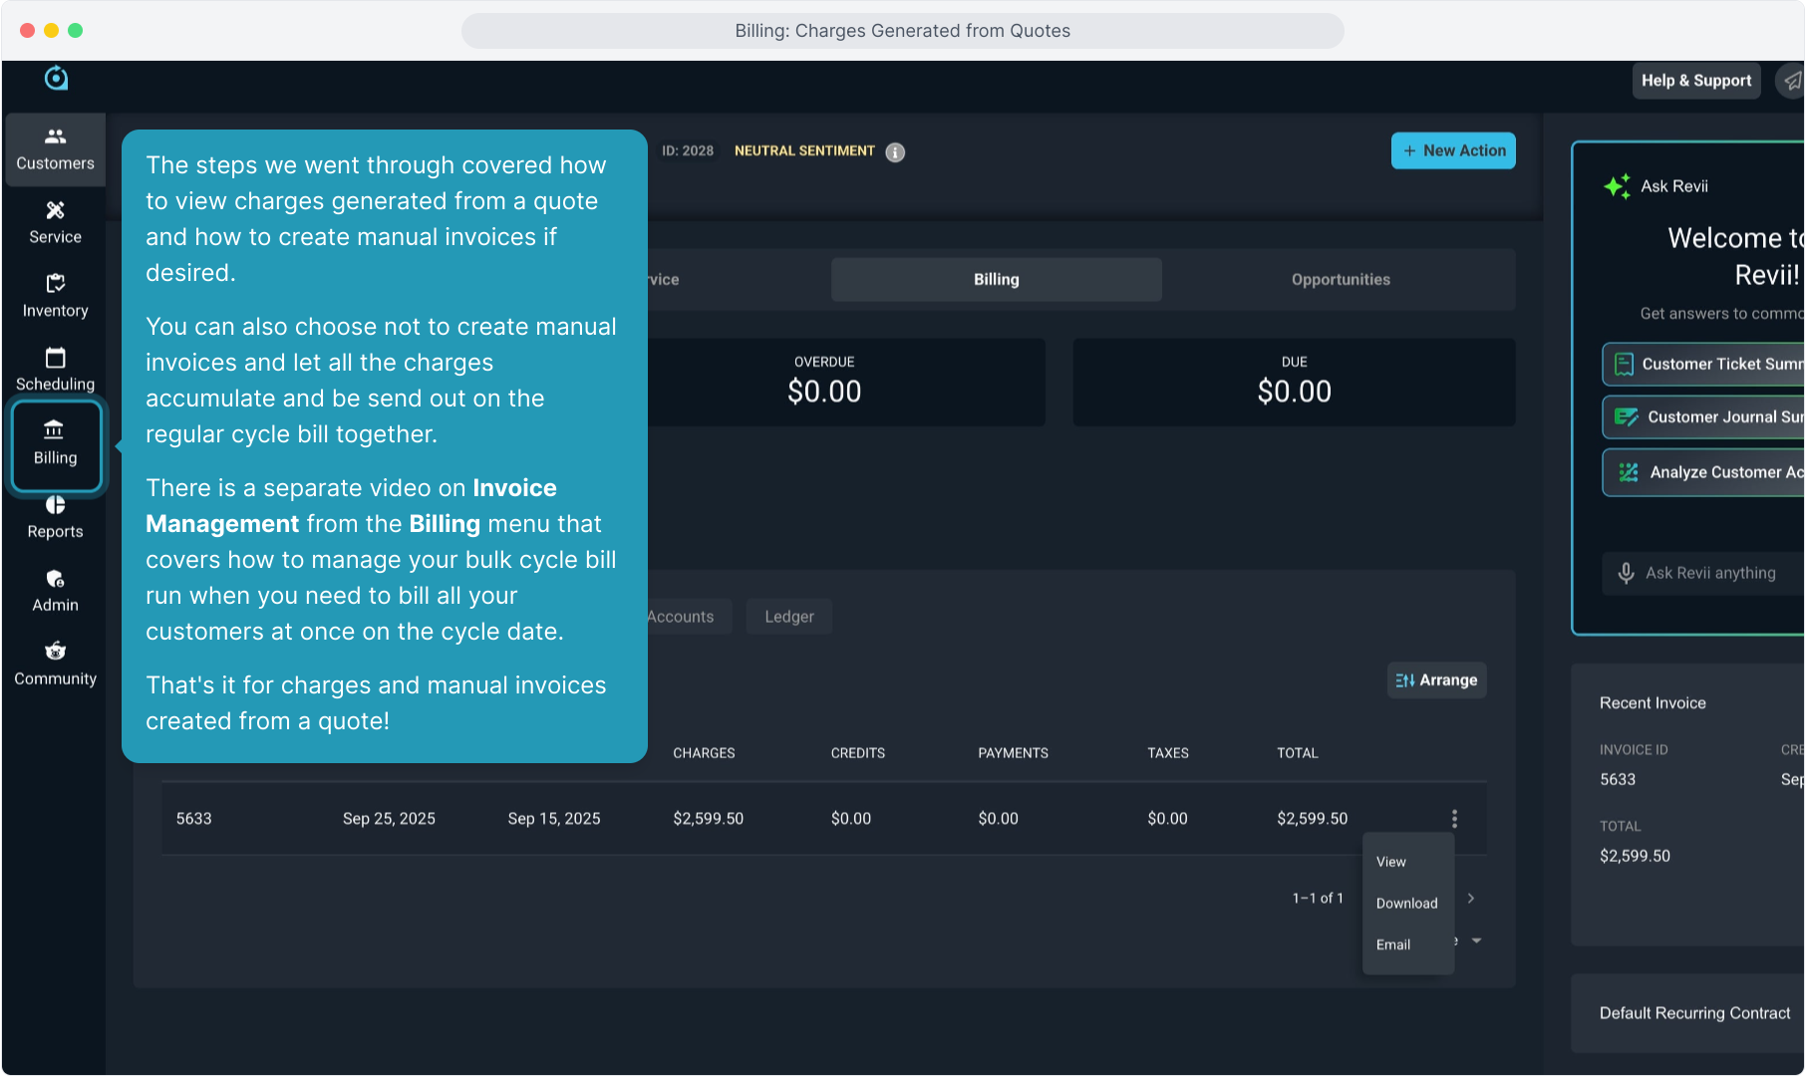Choose View from the invoice menu
This screenshot has height=1076, width=1806.
(x=1391, y=862)
